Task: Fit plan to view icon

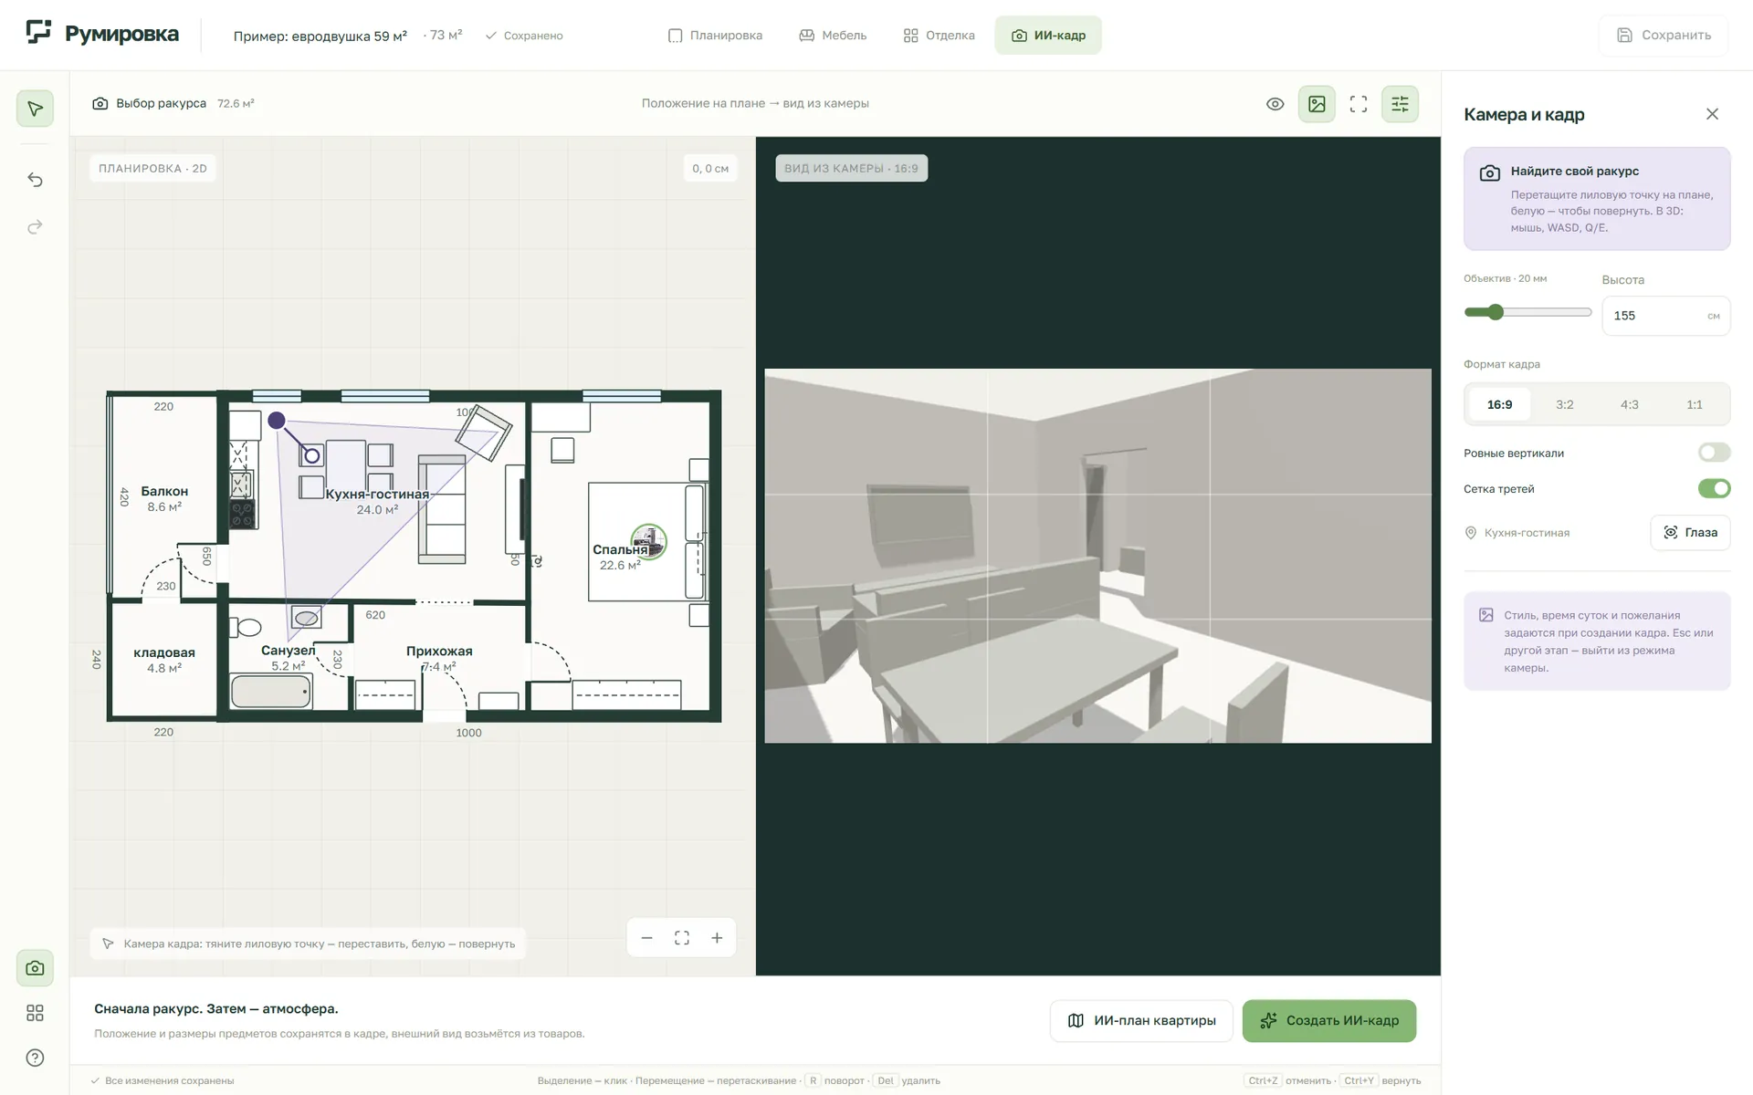Action: (x=682, y=938)
